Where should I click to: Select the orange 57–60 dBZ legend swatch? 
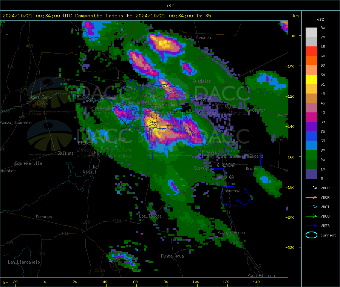pos(311,61)
